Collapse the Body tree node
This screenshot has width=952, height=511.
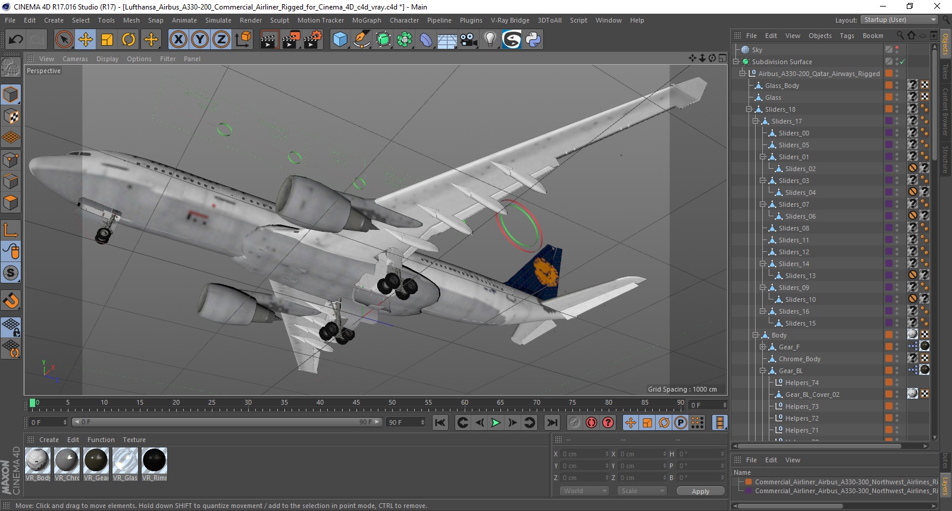pyautogui.click(x=756, y=335)
